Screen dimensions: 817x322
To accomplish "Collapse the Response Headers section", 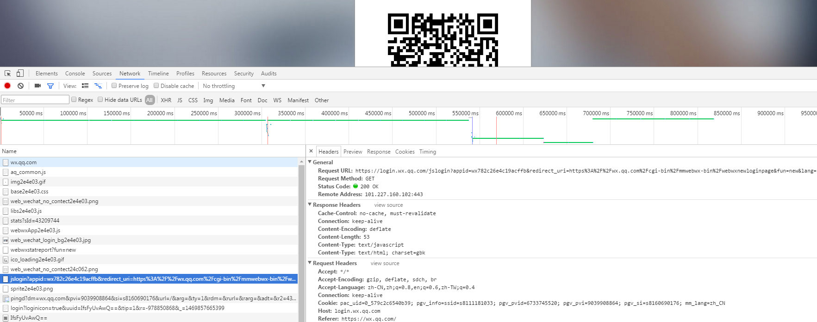I will pos(310,204).
